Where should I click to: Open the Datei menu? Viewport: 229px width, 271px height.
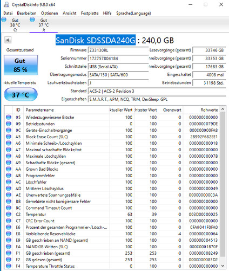(8, 13)
